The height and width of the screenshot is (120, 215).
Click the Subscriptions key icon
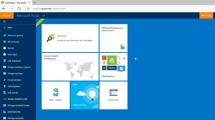[4, 86]
